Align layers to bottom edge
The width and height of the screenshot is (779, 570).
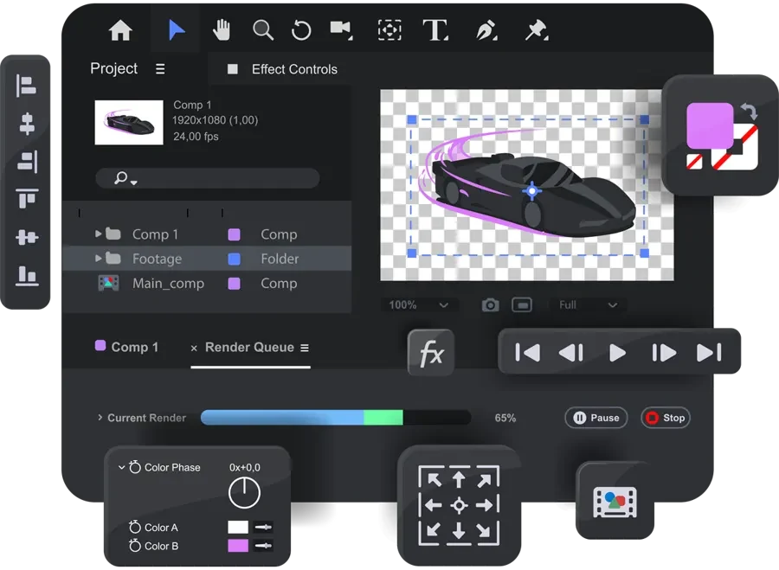click(27, 276)
